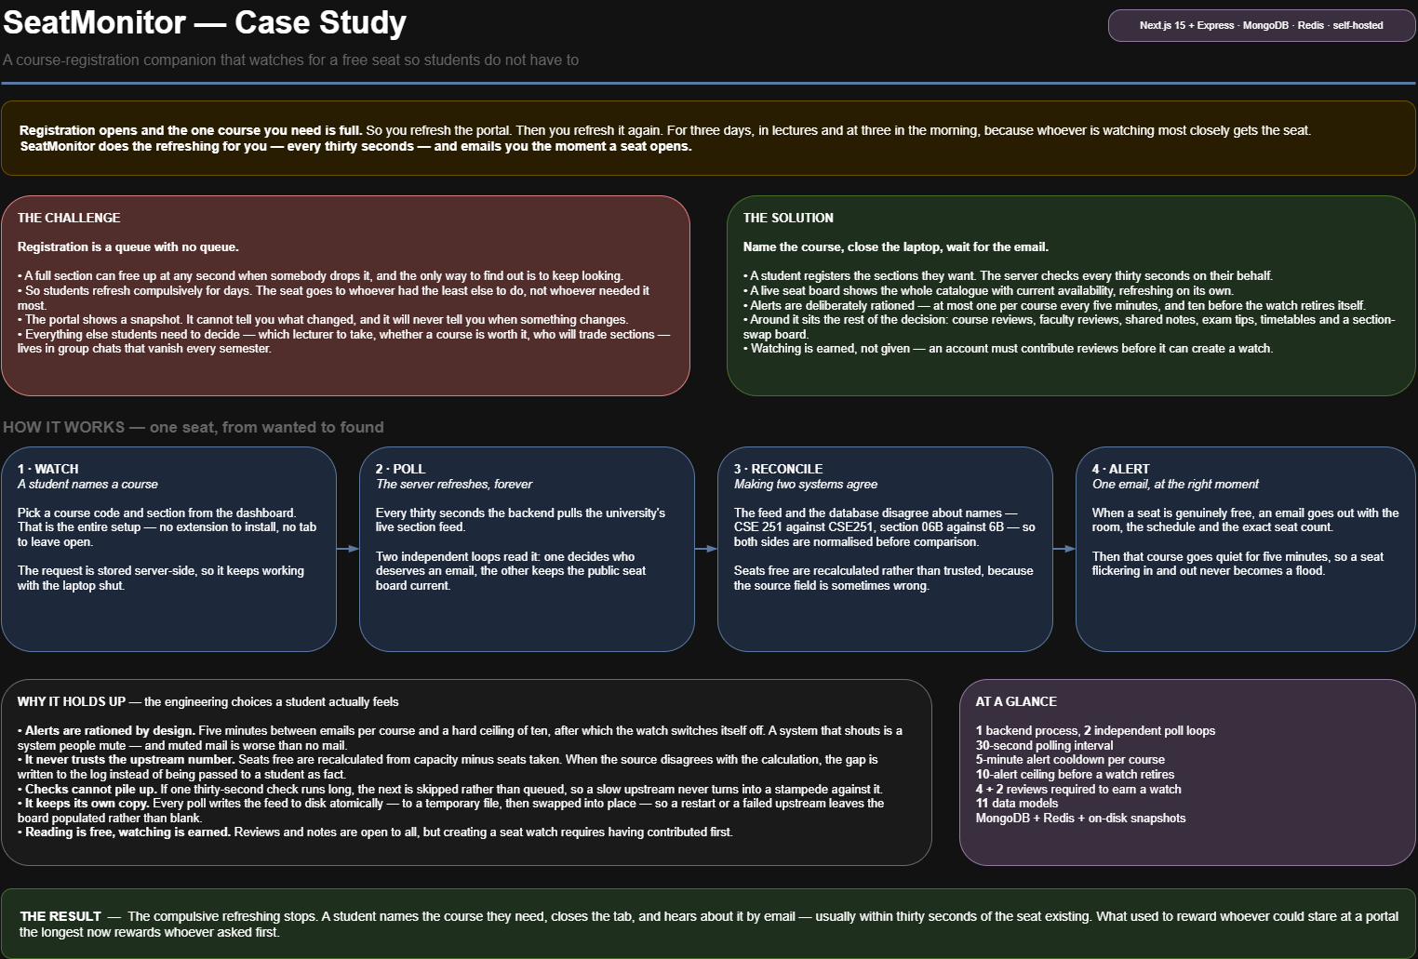1418x959 pixels.
Task: Click bullet 'Alerts are rationed by design.'
Action: pyautogui.click(x=461, y=739)
